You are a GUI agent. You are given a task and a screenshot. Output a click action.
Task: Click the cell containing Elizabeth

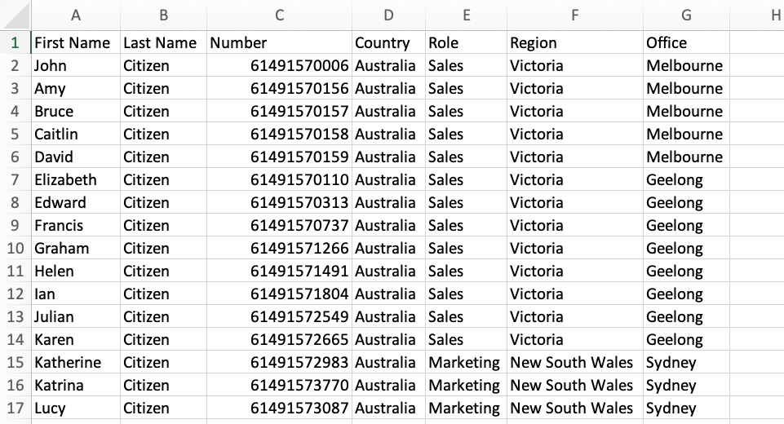76,179
